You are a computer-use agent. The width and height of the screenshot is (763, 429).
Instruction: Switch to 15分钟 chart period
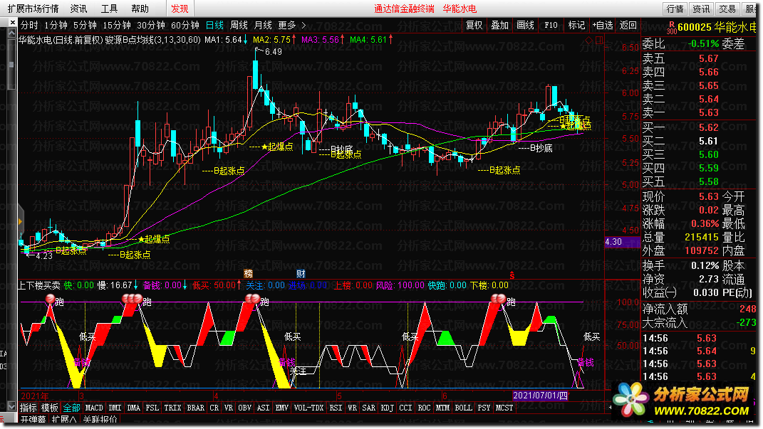coord(116,25)
